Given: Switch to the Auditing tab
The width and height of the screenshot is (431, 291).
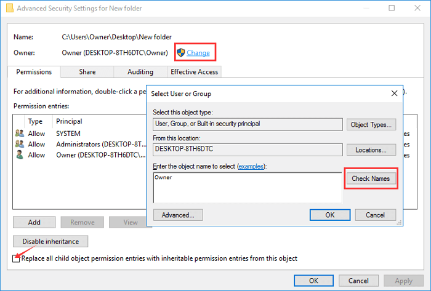Looking at the screenshot, I should pos(140,72).
